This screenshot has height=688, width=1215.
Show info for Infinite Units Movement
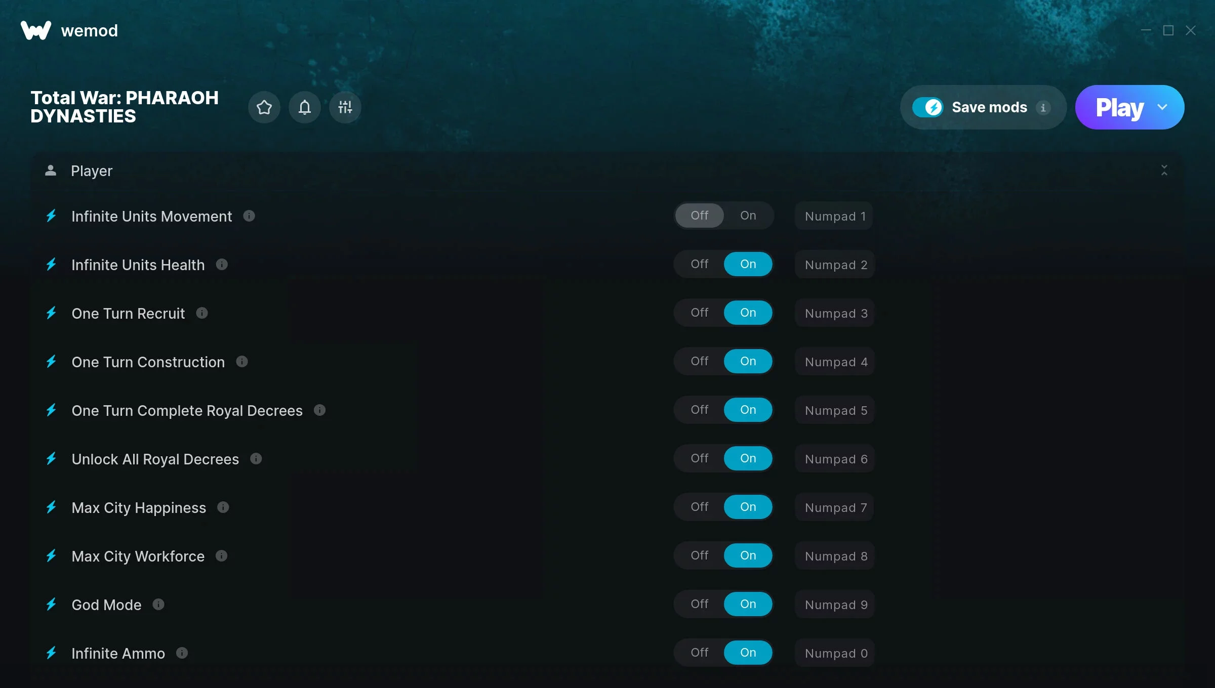click(x=249, y=216)
